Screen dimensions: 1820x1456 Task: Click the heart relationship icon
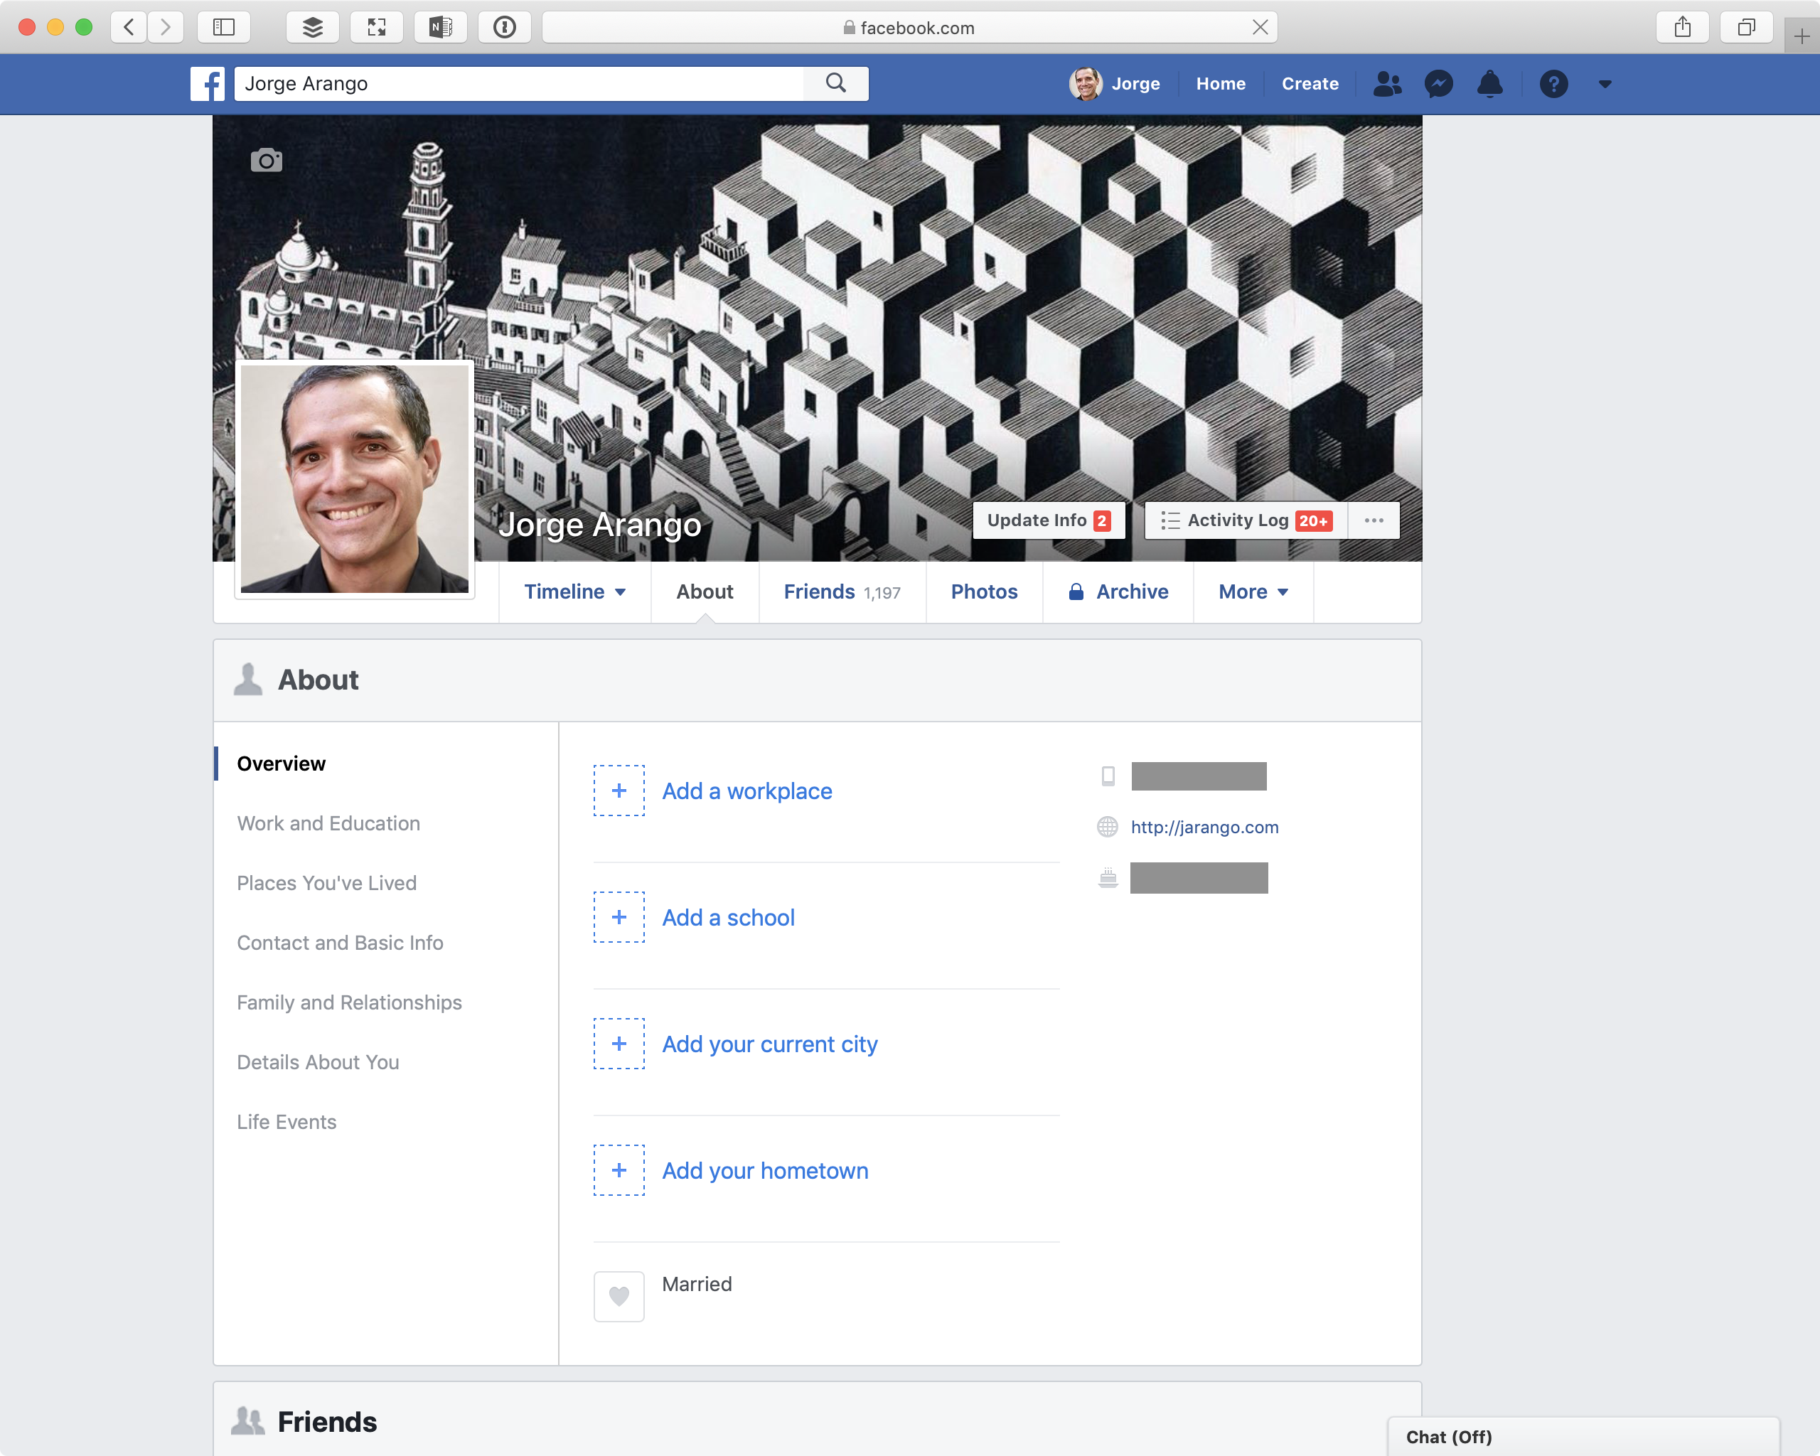click(619, 1297)
